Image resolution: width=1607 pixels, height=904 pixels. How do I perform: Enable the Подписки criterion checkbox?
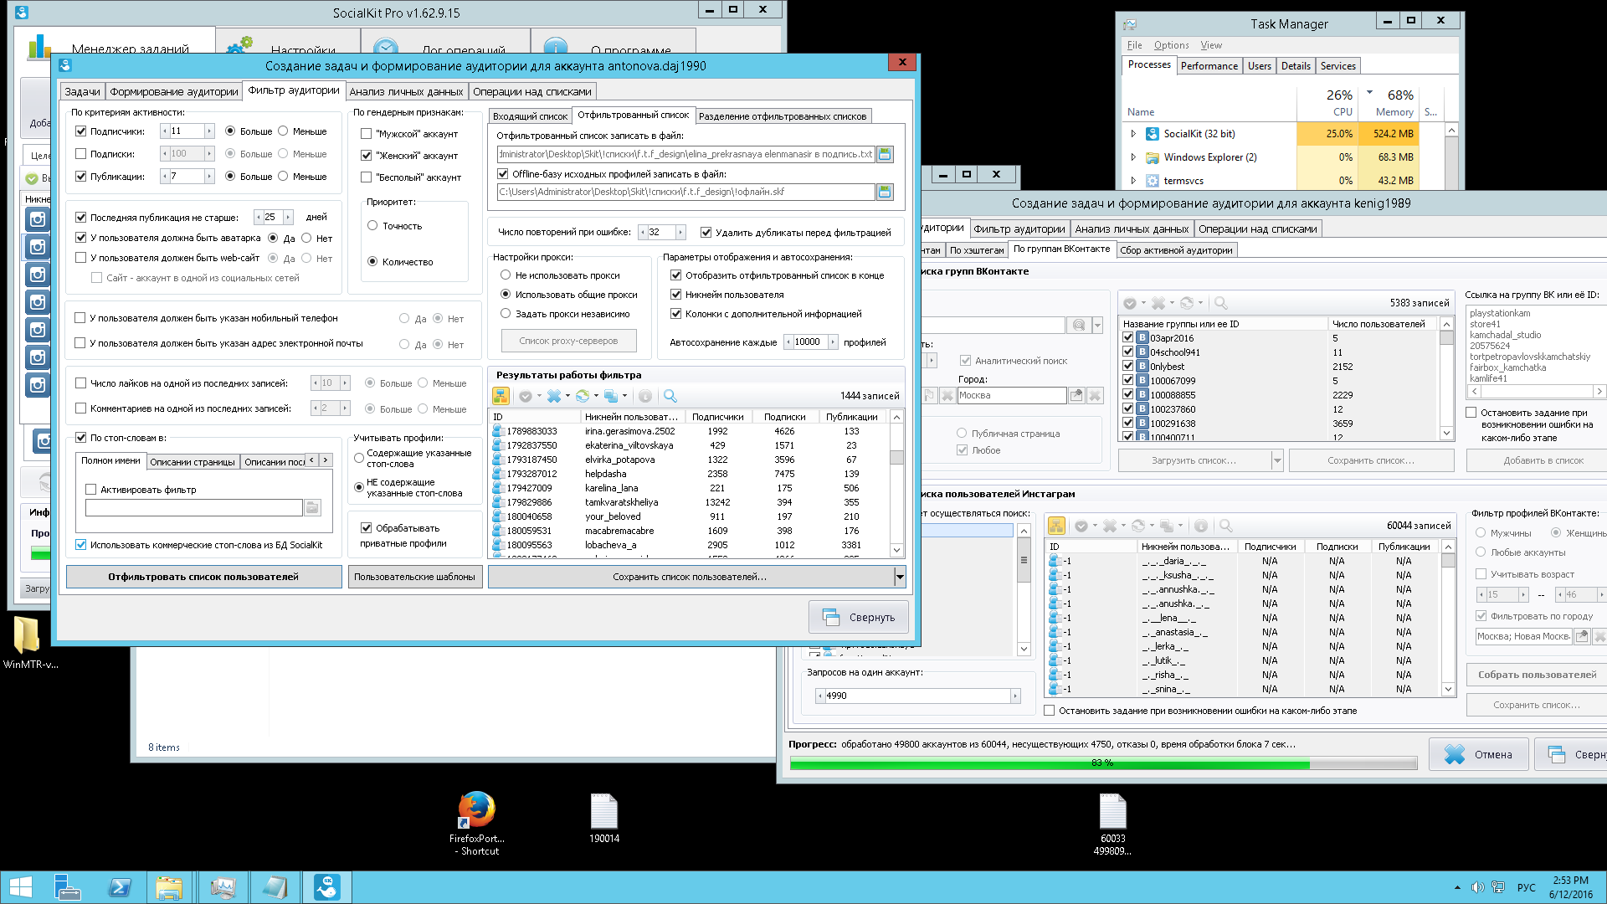coord(81,154)
